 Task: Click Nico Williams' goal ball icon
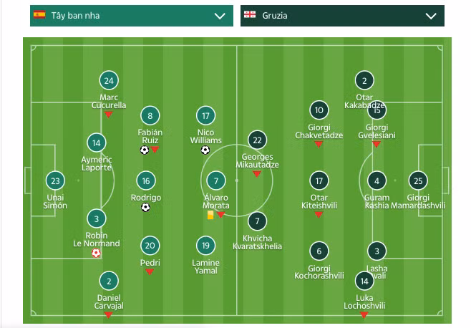(205, 150)
